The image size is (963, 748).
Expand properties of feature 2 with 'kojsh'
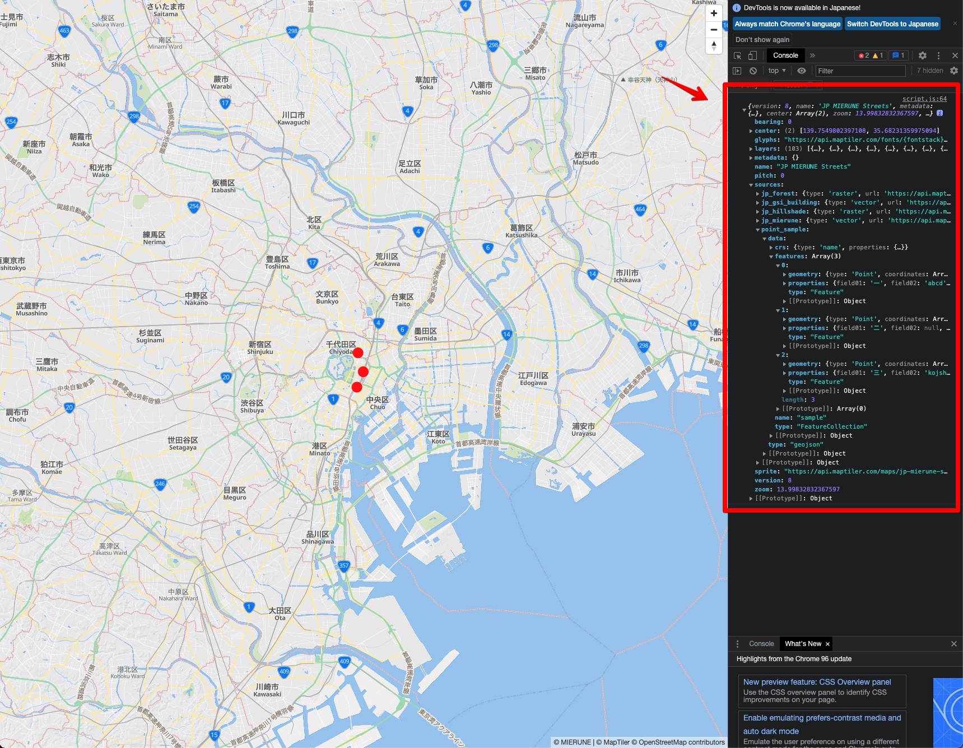coord(784,373)
